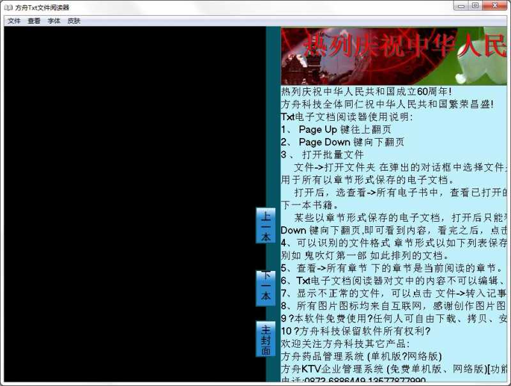Minimize the reader window

[462, 5]
